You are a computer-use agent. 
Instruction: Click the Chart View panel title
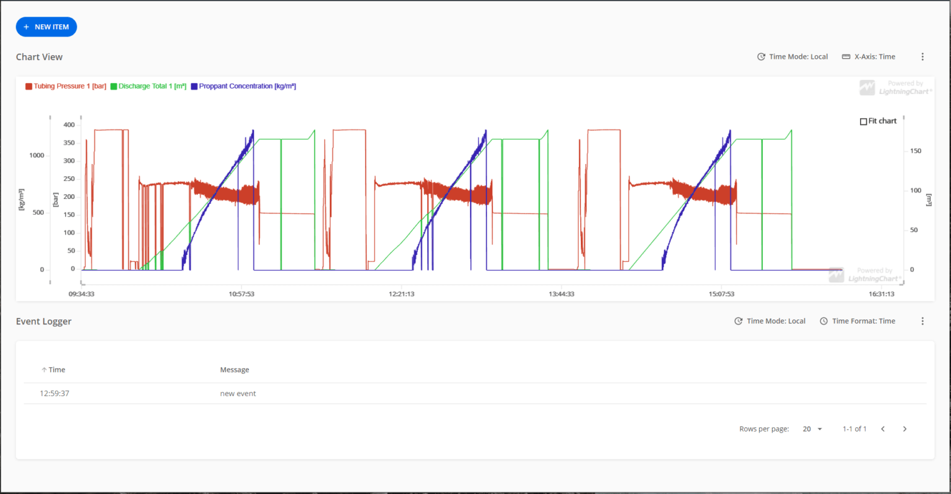tap(39, 57)
